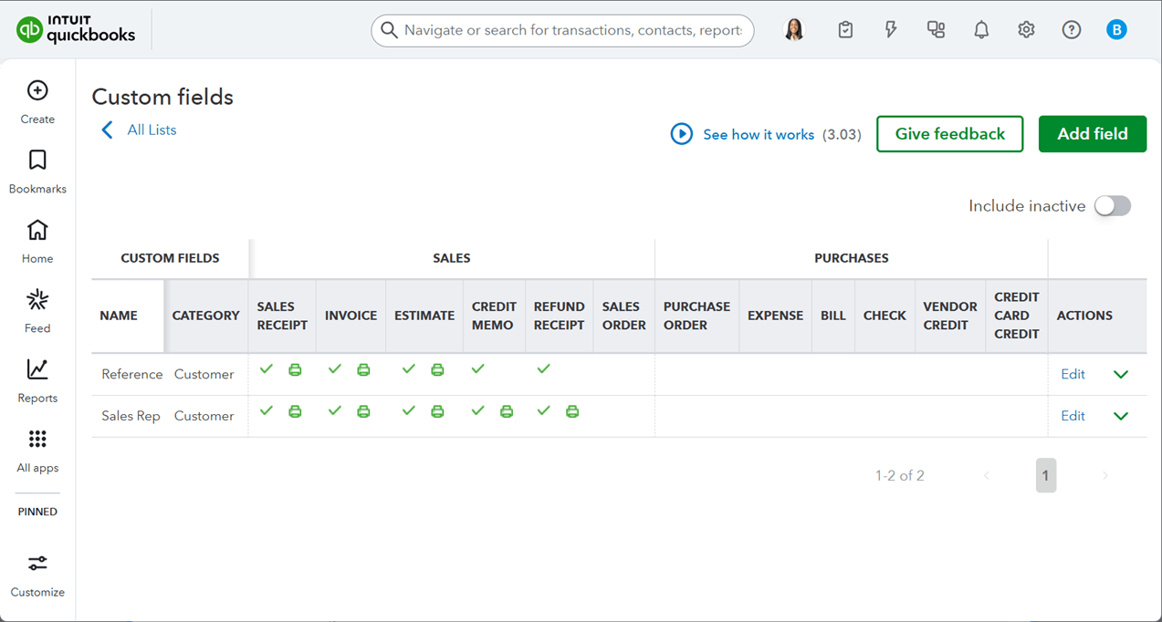Screen dimensions: 1162x622
Task: Click the Add field button
Action: [1092, 134]
